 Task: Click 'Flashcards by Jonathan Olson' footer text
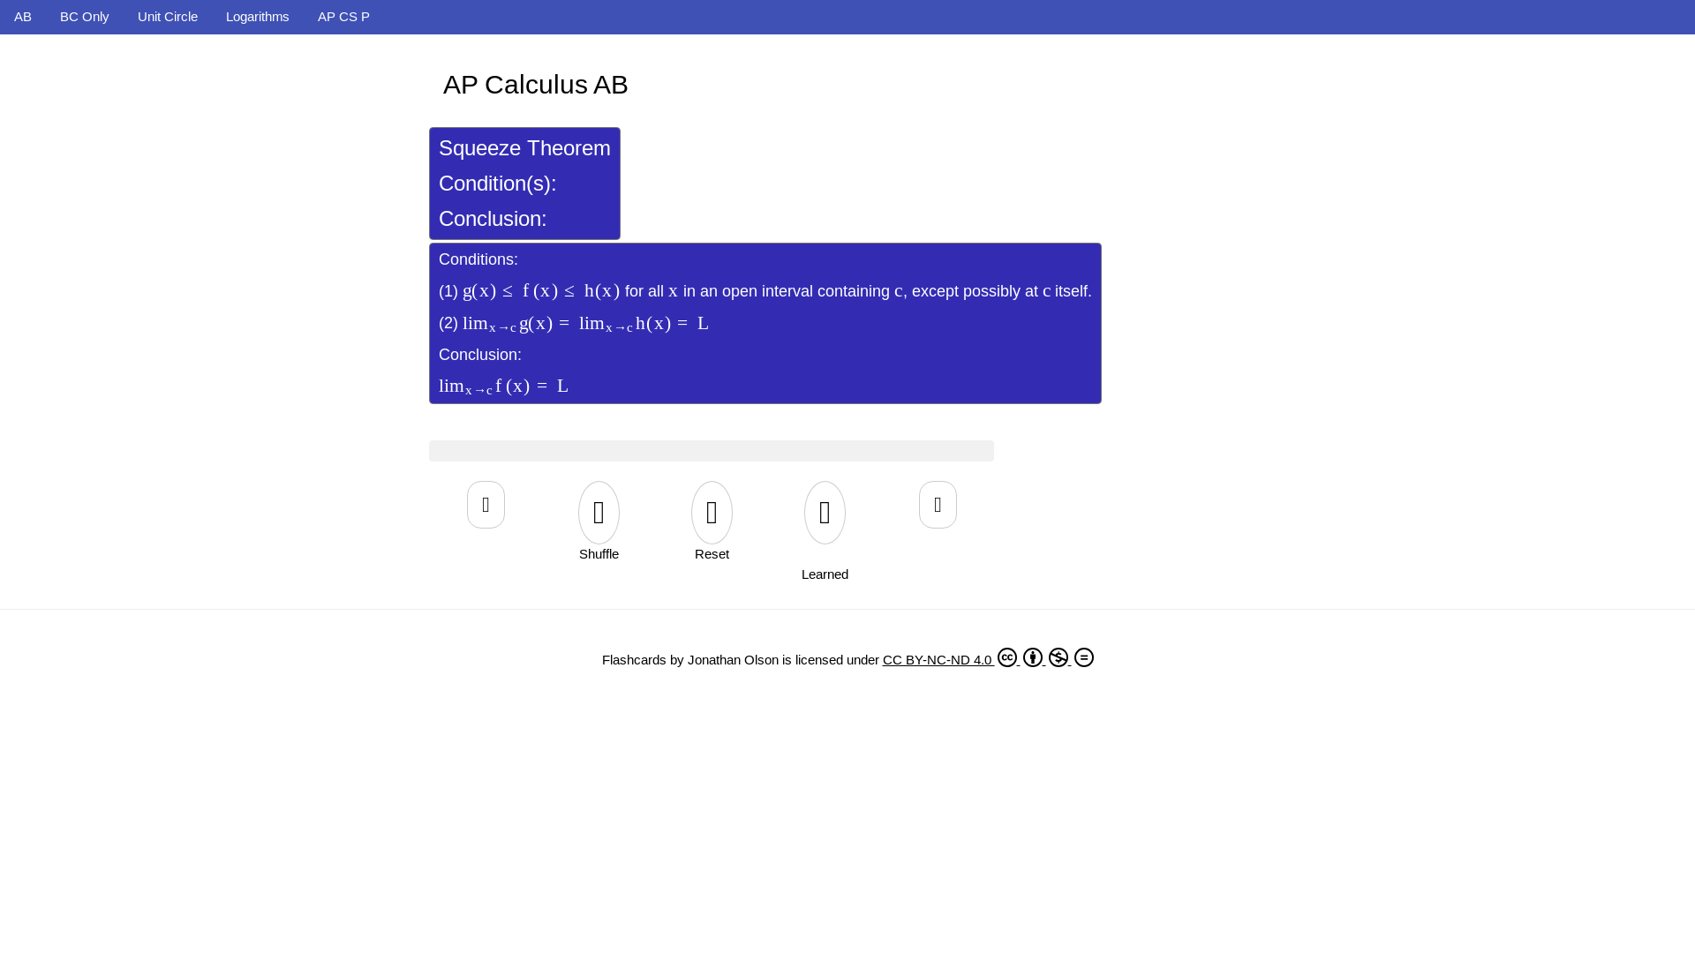pyautogui.click(x=690, y=660)
